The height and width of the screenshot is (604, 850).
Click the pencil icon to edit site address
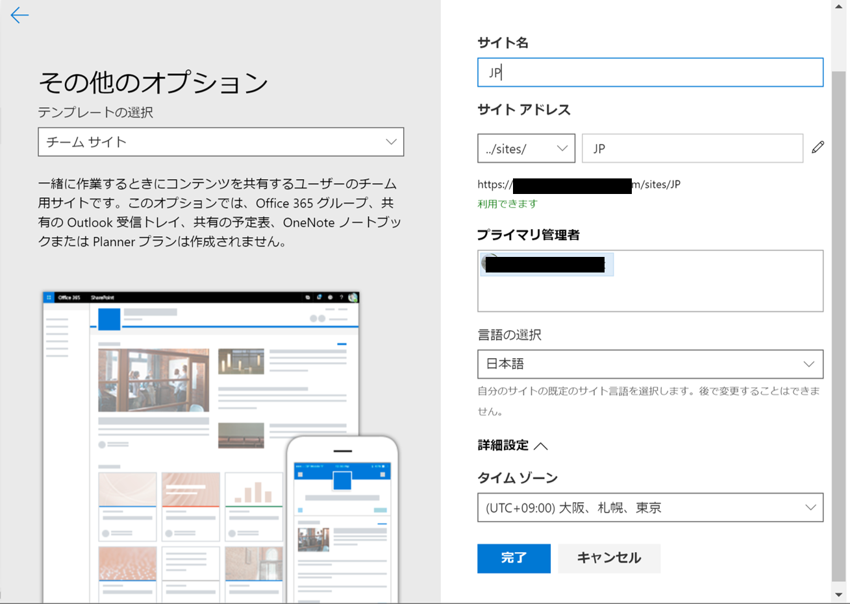coord(818,148)
